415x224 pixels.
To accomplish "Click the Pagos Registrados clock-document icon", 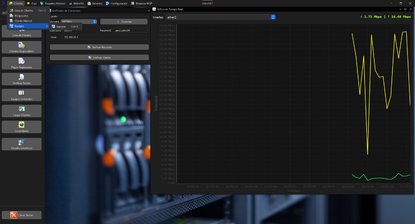I will click(22, 61).
